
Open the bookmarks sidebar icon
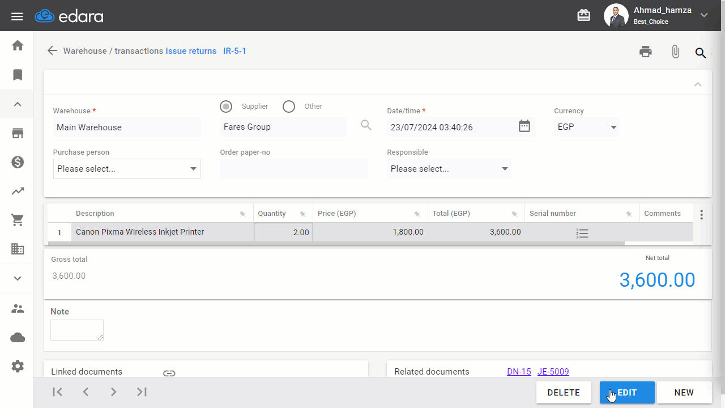(x=18, y=75)
